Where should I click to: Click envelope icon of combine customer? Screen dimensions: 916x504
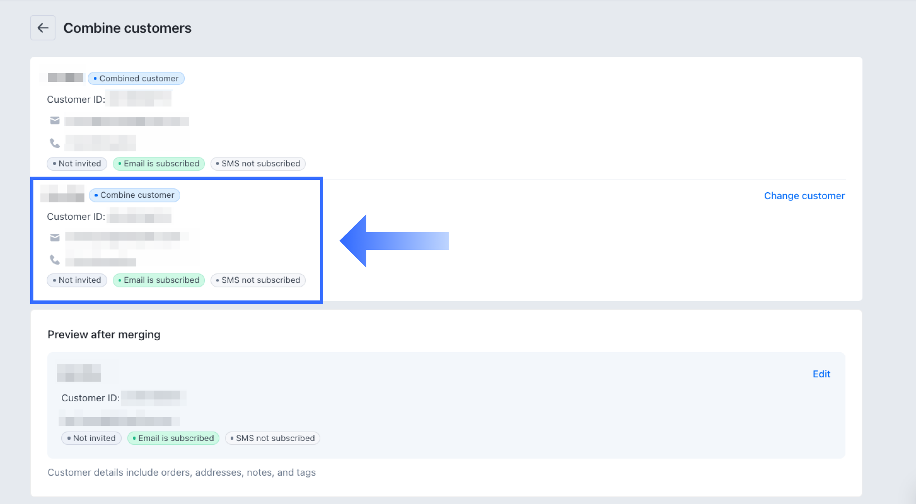(x=55, y=237)
